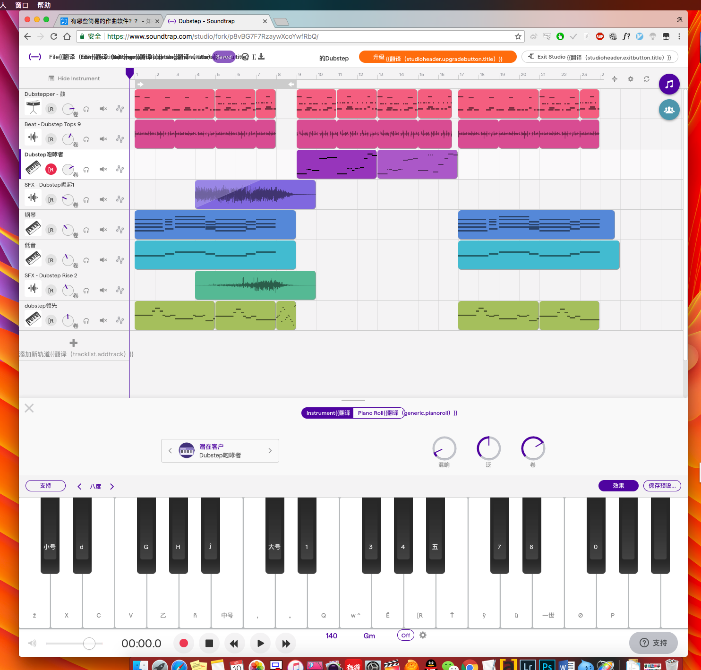
Task: Click the cycle arrows icon above the timeline
Action: point(647,79)
